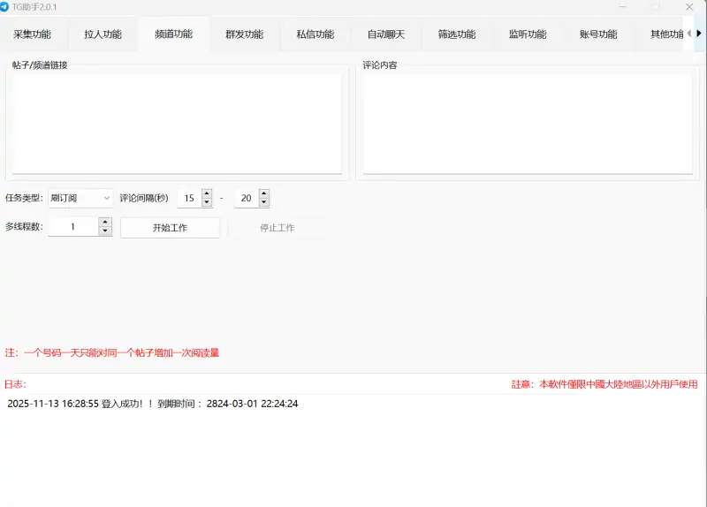
Task: Click into the 帖子/频道链接 text area
Action: (x=178, y=124)
